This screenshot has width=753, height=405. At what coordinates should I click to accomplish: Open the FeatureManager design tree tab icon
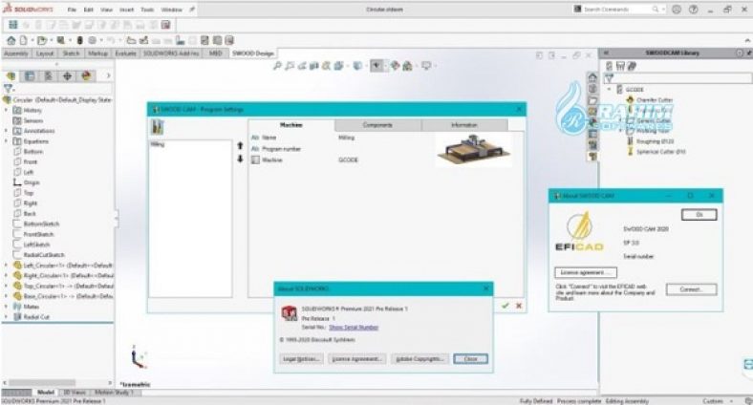point(11,75)
